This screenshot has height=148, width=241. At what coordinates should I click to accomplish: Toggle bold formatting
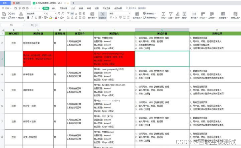coord(28,18)
